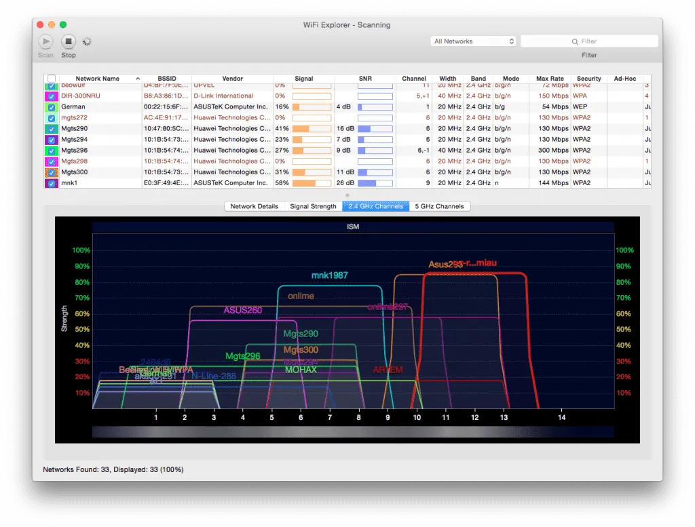
Task: Toggle the Mgts296 network checkbox
Action: tap(52, 151)
